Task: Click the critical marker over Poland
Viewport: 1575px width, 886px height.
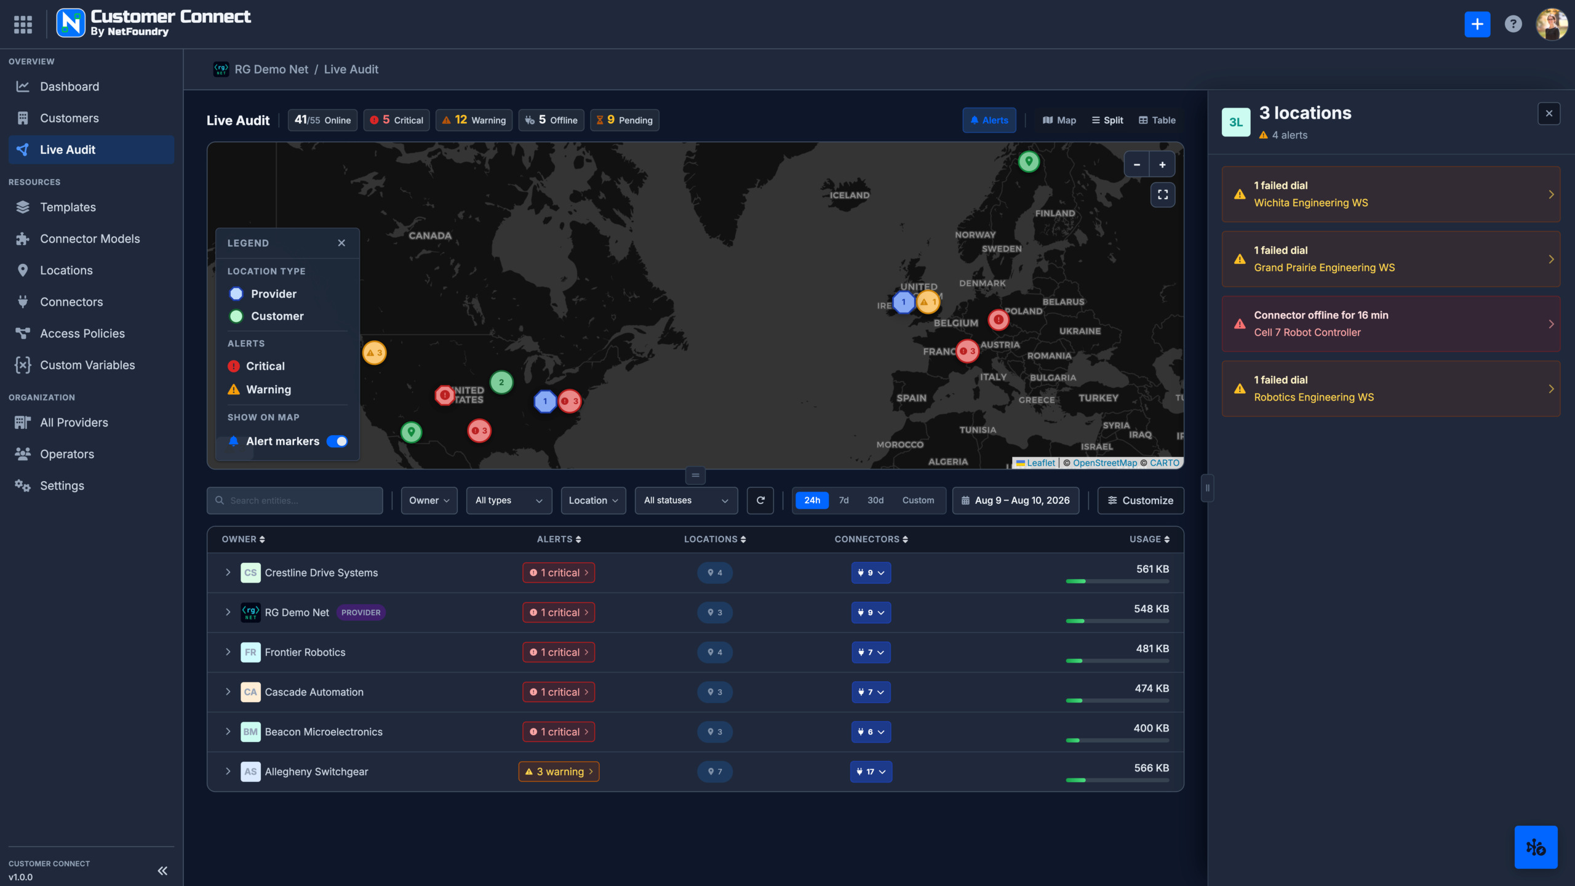Action: (x=998, y=319)
